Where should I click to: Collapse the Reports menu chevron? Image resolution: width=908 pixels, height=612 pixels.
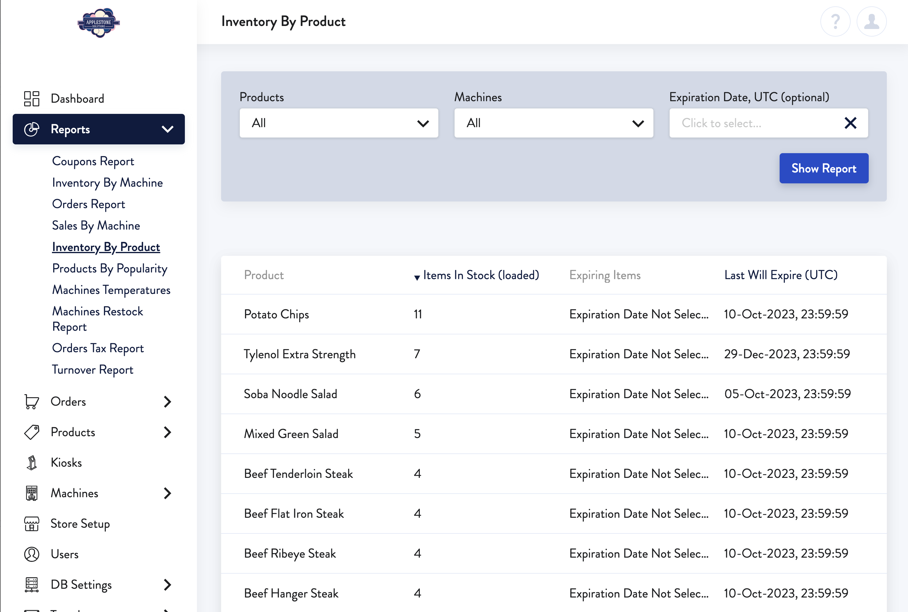click(167, 129)
